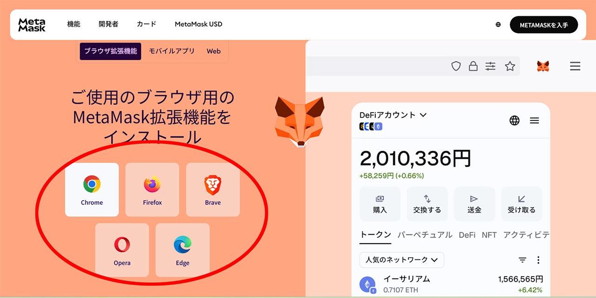Click the 購入 buy button
Image resolution: width=596 pixels, height=298 pixels.
point(380,204)
